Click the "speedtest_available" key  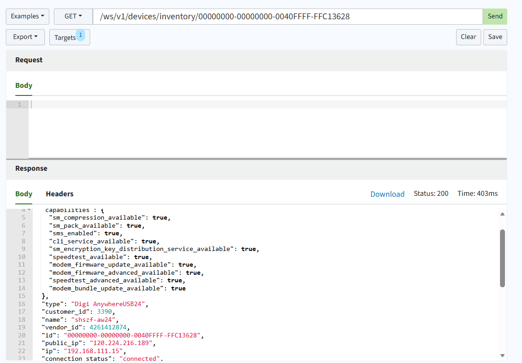88,257
